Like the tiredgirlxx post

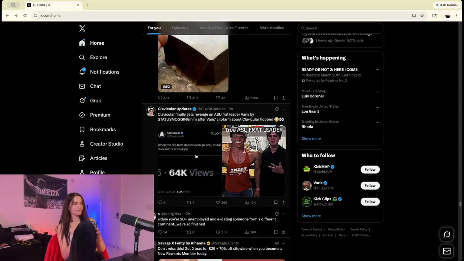221,232
